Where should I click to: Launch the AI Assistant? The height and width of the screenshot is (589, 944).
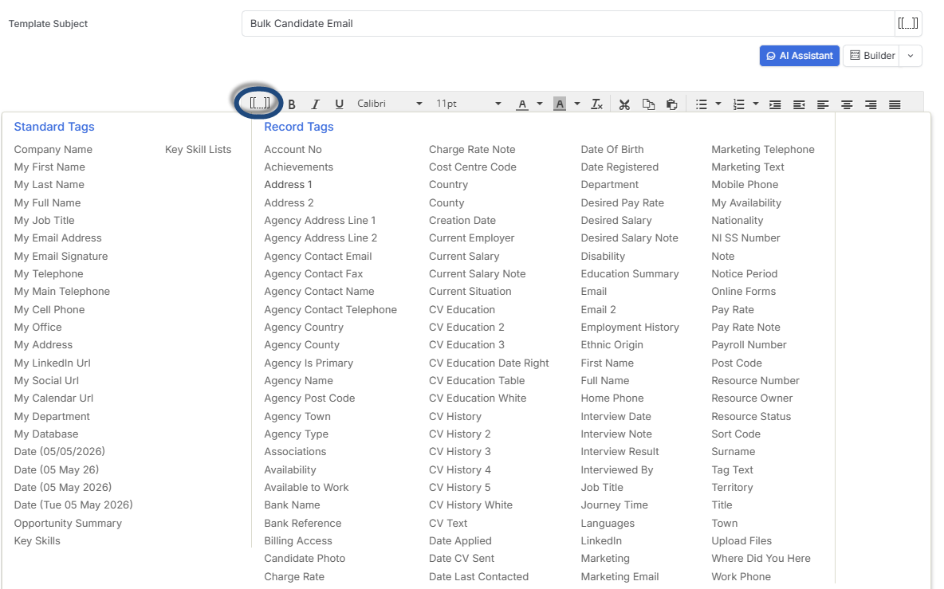point(799,55)
